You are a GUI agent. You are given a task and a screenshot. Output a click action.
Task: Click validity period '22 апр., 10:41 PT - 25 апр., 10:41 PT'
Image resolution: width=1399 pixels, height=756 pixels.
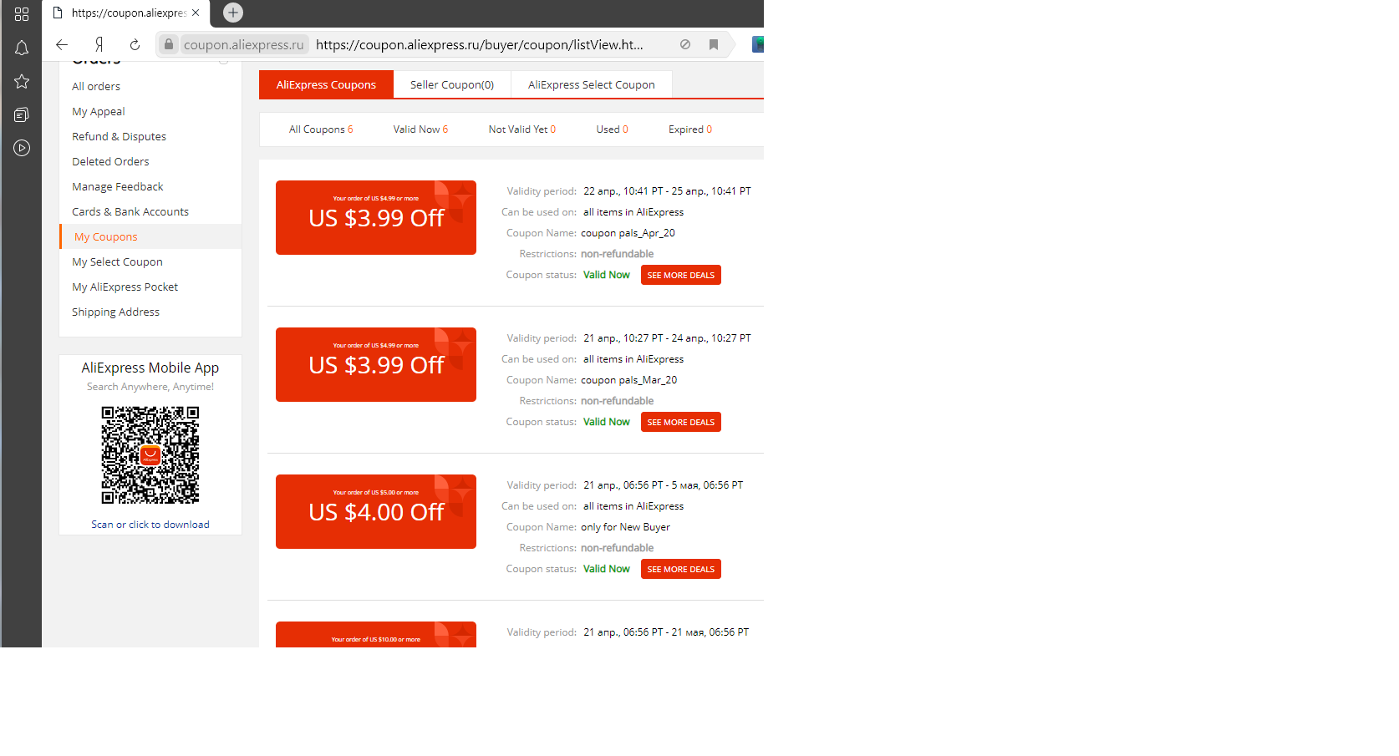pyautogui.click(x=667, y=191)
